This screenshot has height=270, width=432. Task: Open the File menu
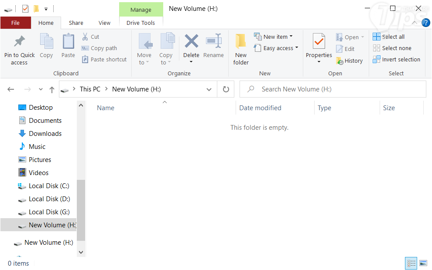pos(15,23)
